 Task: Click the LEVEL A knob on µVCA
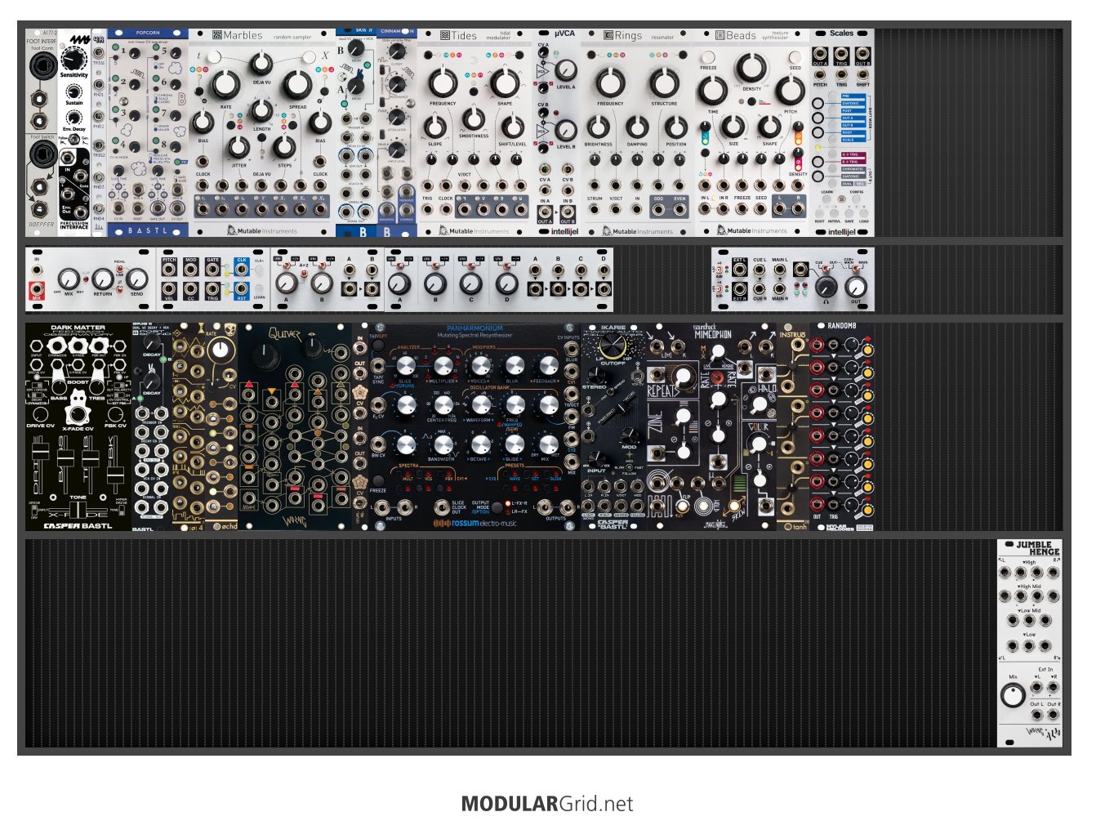click(565, 70)
